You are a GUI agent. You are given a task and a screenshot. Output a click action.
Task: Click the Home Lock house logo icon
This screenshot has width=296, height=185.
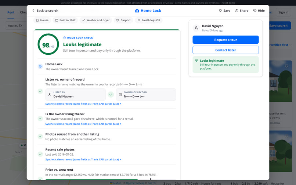pos(137,11)
